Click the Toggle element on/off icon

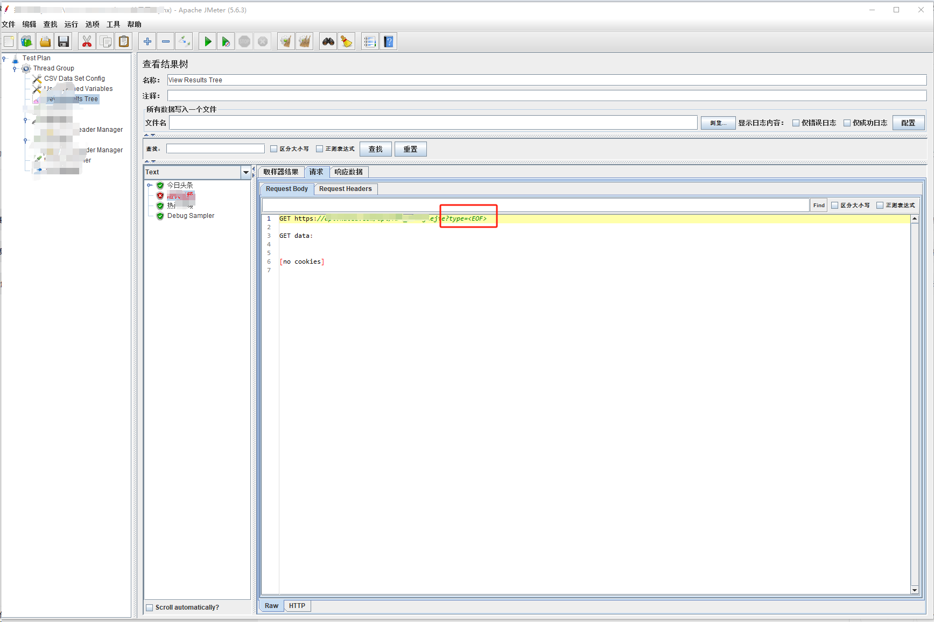[x=184, y=41]
